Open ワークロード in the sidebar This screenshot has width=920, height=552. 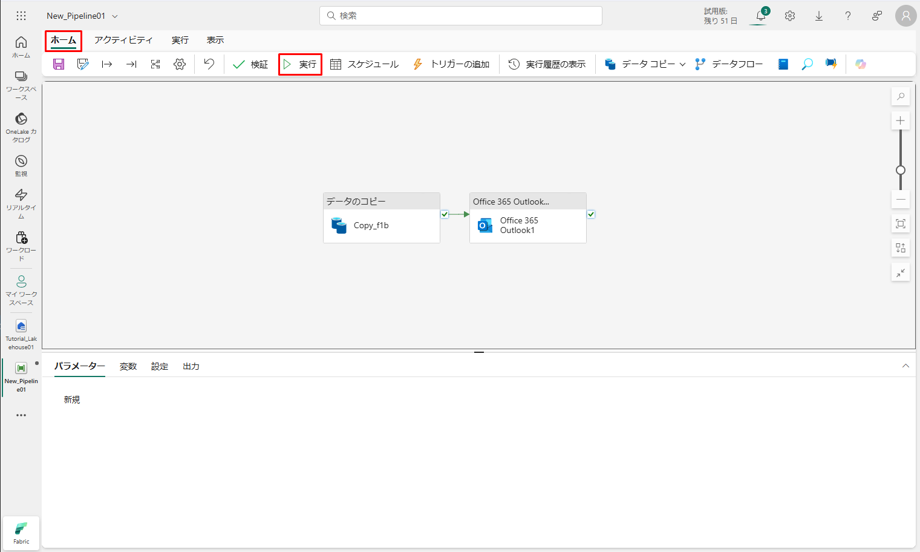tap(21, 246)
